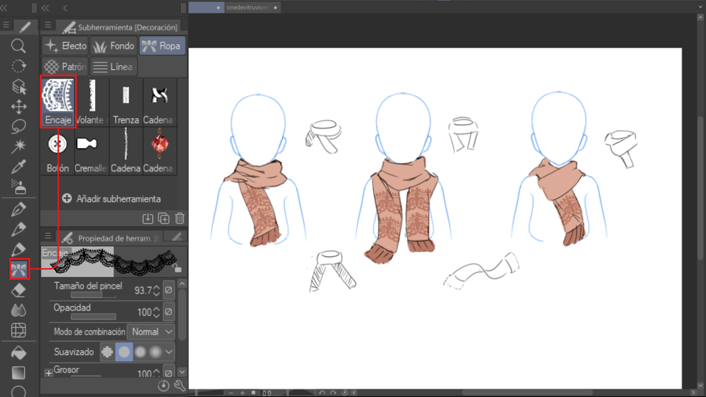Open Sub Tool Detail wrench icon
Image resolution: width=706 pixels, height=397 pixels.
tap(179, 385)
